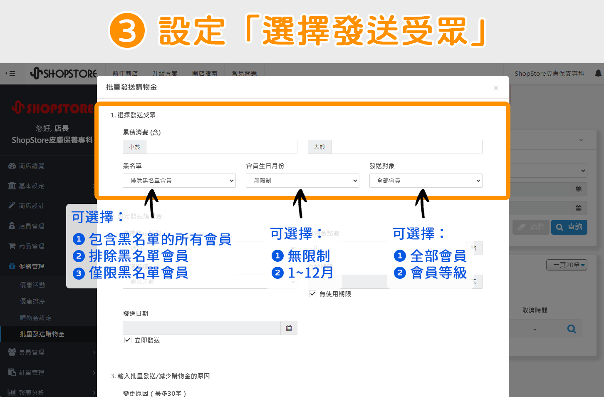Click the 大於 amount input field
This screenshot has height=397, width=604.
coord(407,147)
